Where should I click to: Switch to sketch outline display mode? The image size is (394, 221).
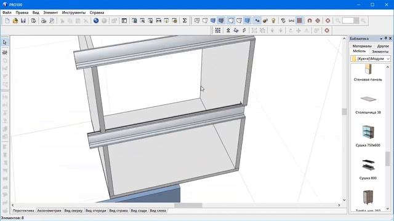(x=205, y=21)
